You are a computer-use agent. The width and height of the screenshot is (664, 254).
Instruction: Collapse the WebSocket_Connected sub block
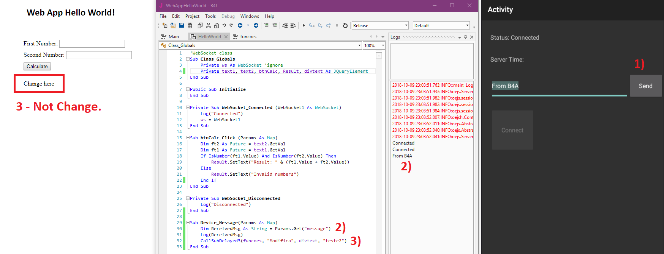[x=188, y=108]
